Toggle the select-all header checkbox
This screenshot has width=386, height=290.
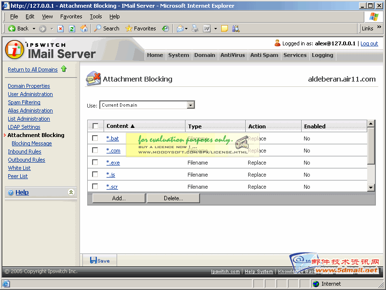95,126
